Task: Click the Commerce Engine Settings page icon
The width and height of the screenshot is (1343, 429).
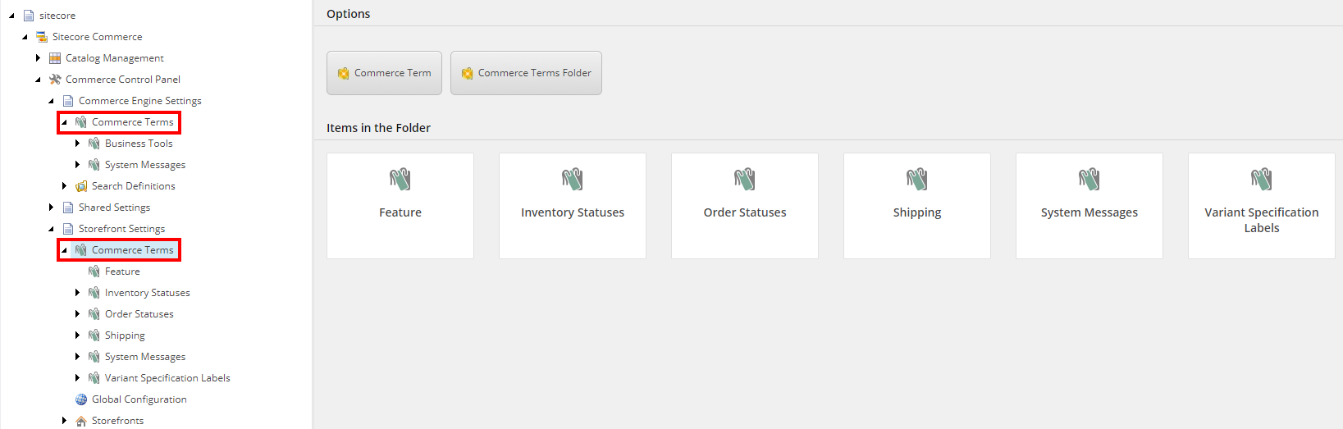Action: tap(68, 101)
